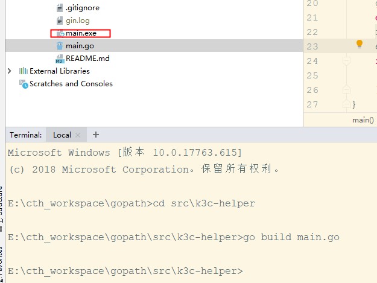Click line number 23 in gutter
The height and width of the screenshot is (283, 377).
312,46
